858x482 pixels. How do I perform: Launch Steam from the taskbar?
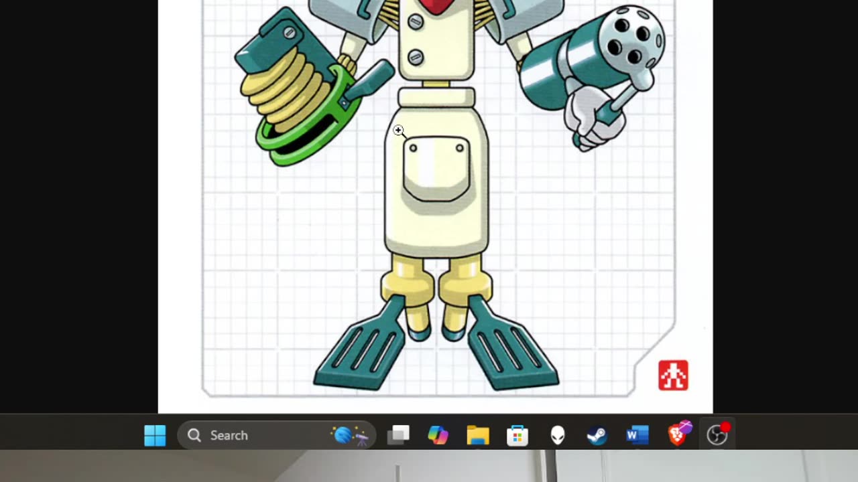(597, 435)
